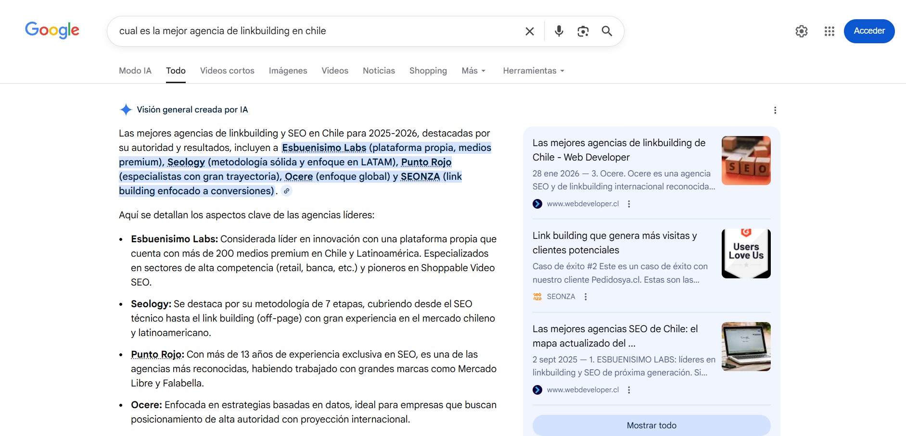
Task: Open the Modo IA tab
Action: pos(135,71)
